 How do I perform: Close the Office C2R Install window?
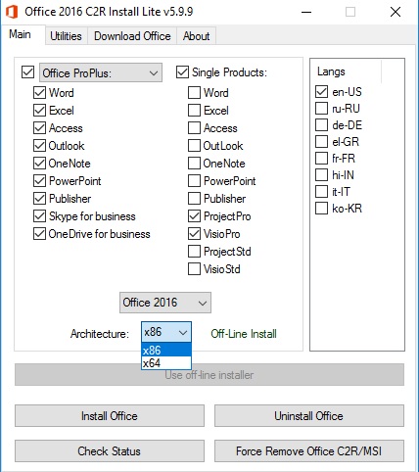(x=396, y=12)
